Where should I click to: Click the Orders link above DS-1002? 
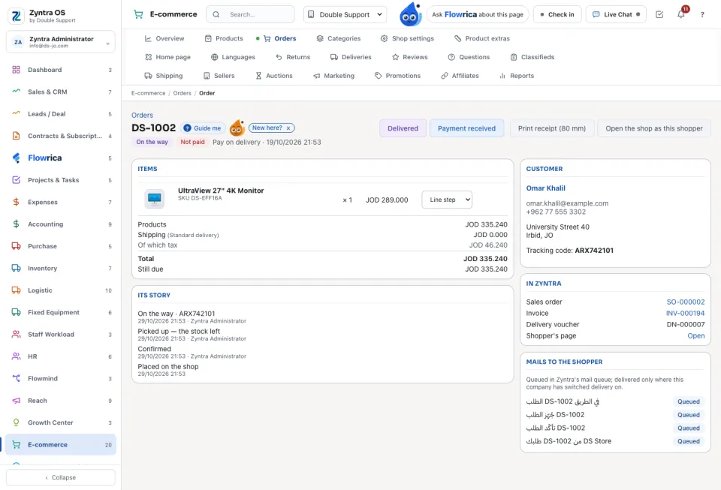point(142,116)
